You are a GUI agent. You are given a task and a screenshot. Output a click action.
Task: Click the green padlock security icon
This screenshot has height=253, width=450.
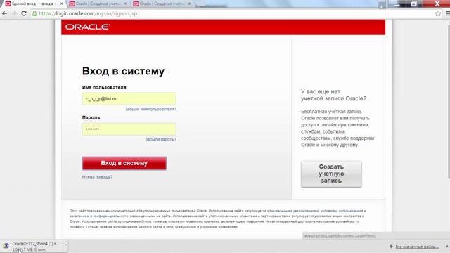pos(34,13)
